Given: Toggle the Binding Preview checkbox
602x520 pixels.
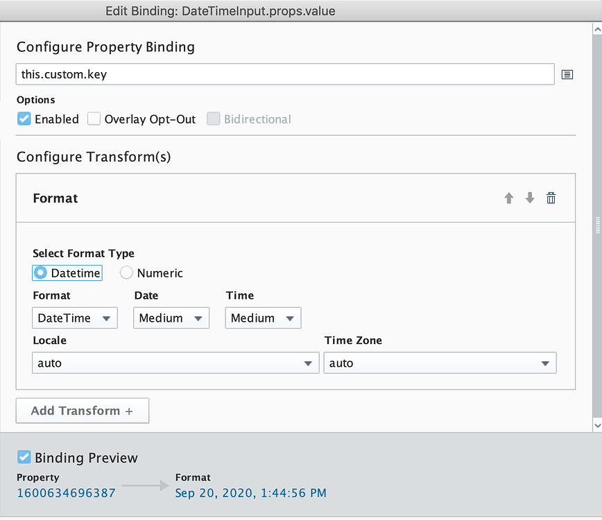Looking at the screenshot, I should coord(24,457).
